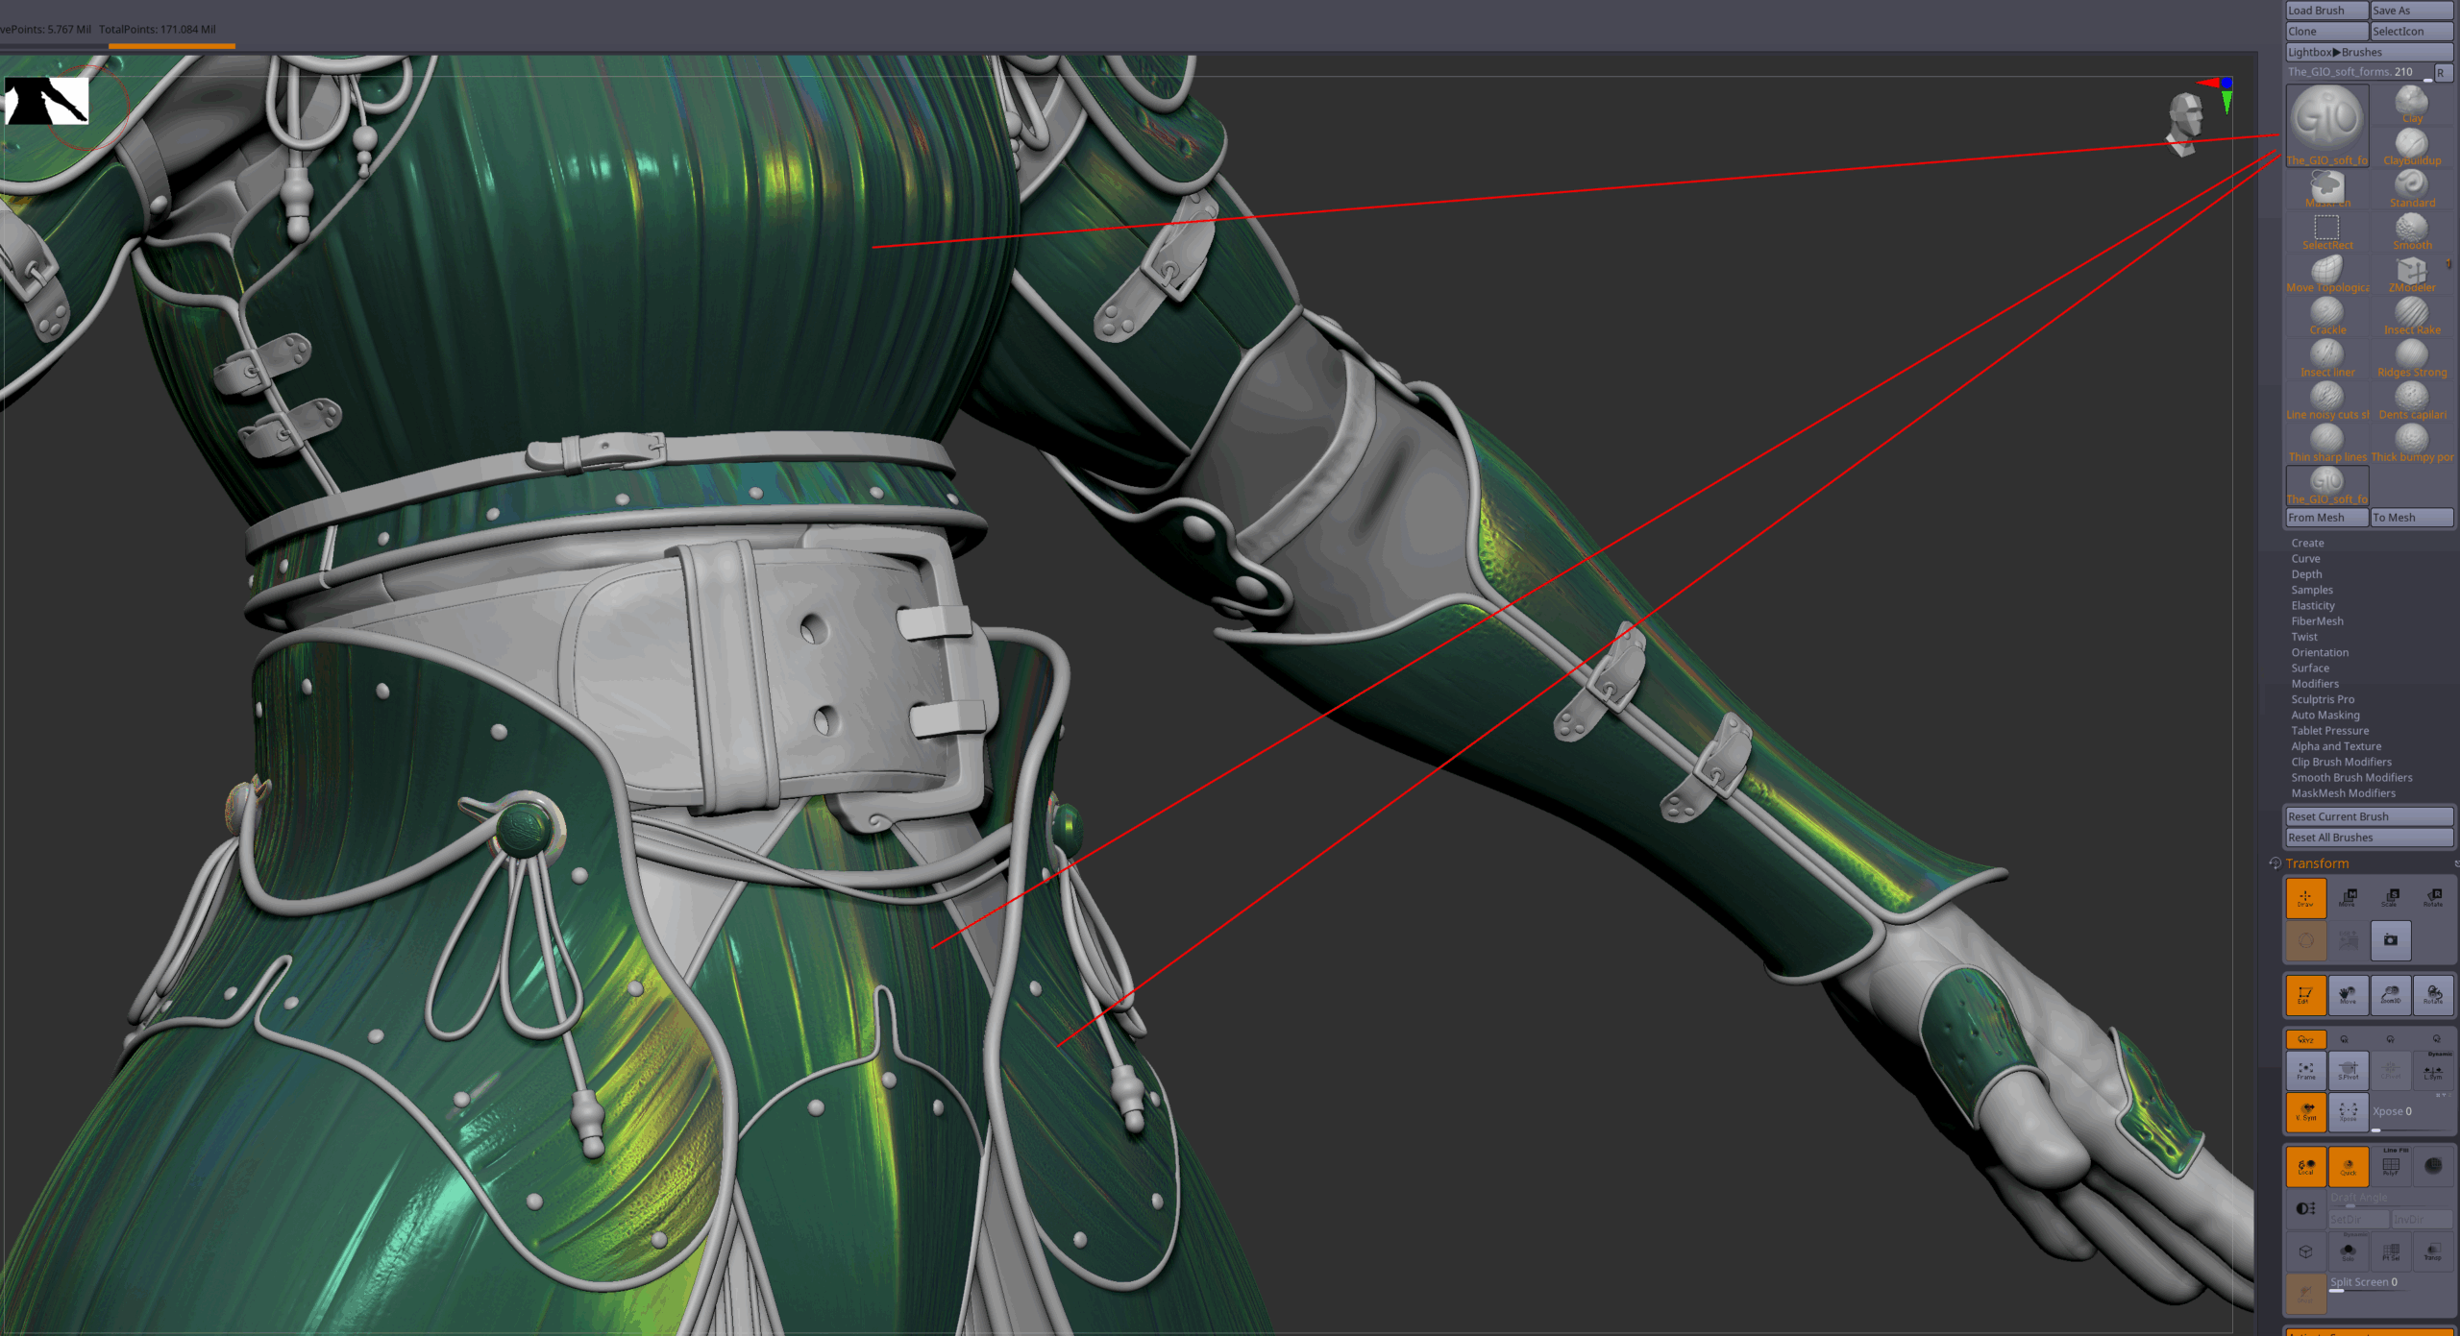Open Lightbox Brushes browser

coord(2368,52)
